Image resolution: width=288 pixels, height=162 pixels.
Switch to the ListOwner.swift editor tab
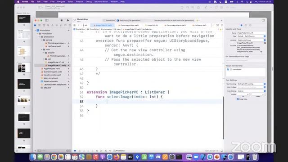coord(199,25)
